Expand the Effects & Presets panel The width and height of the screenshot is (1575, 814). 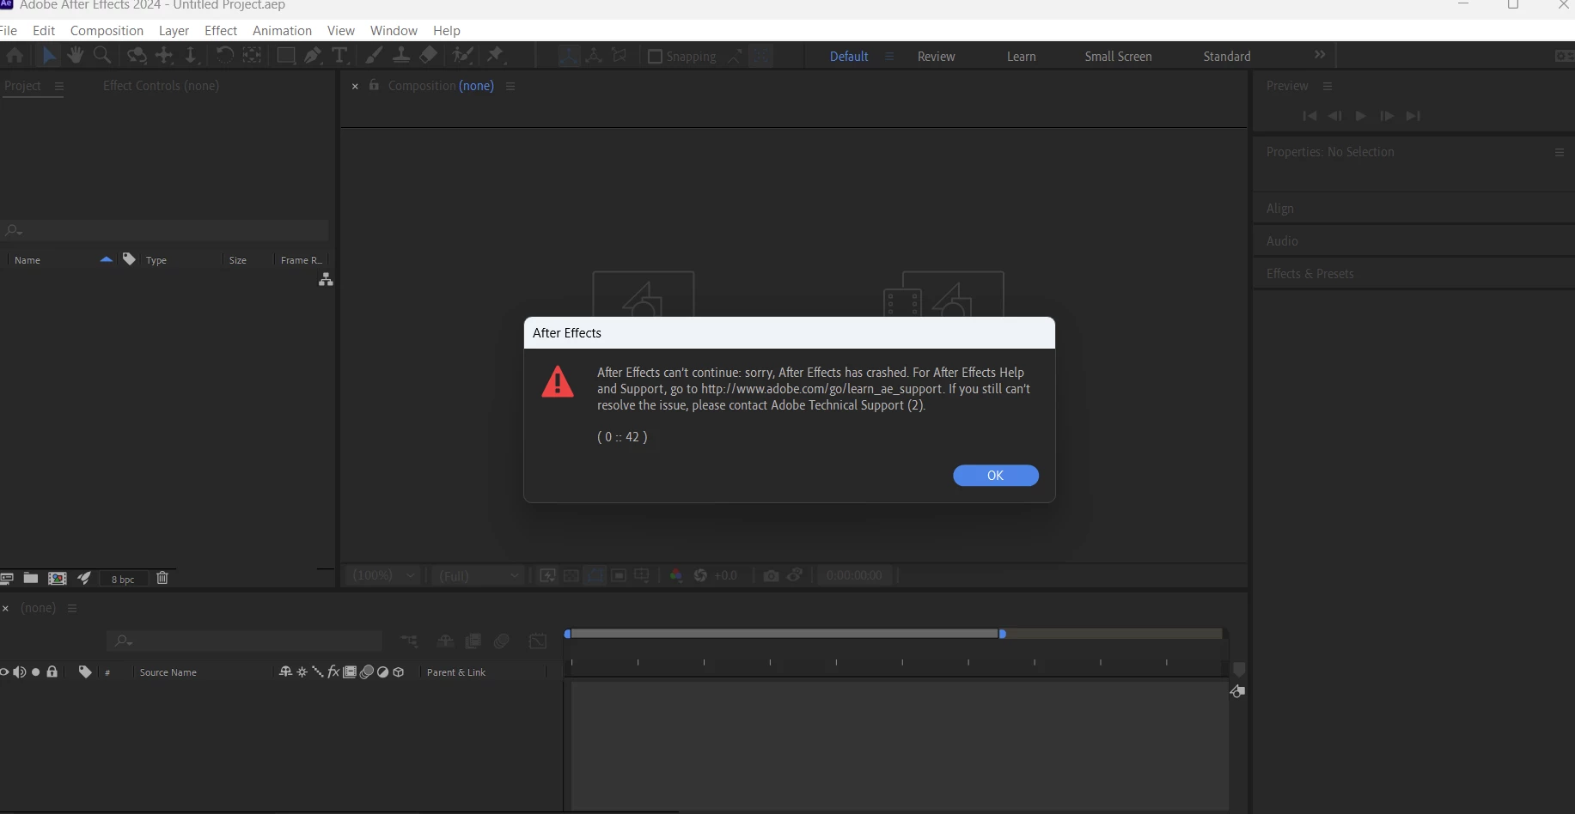coord(1309,273)
